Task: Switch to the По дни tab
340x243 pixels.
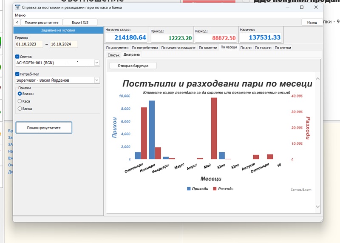Action: point(246,48)
